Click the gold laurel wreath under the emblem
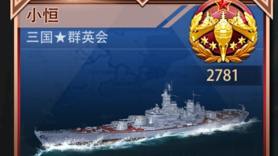The width and height of the screenshot is (278, 156). [x=223, y=54]
